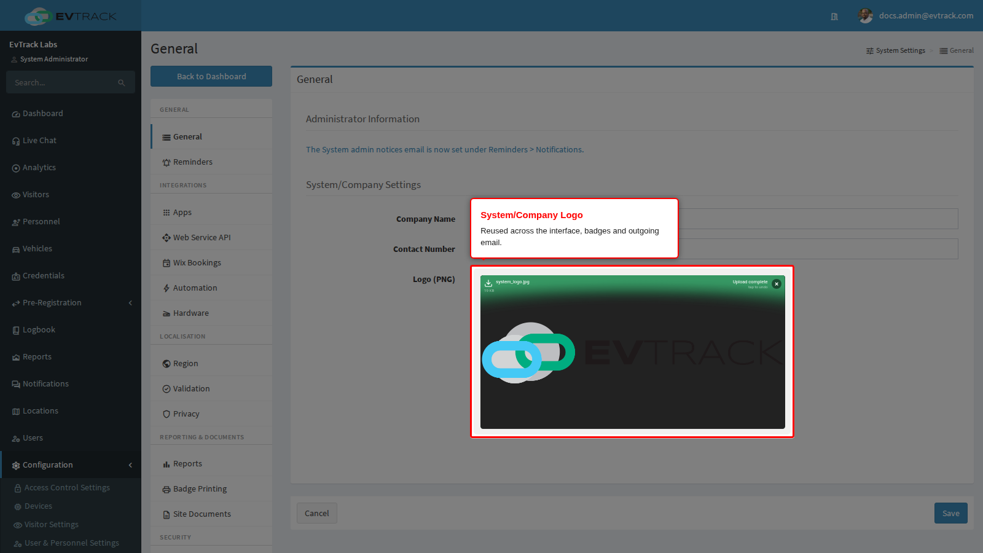983x553 pixels.
Task: Click System Settings breadcrumb link
Action: (896, 51)
